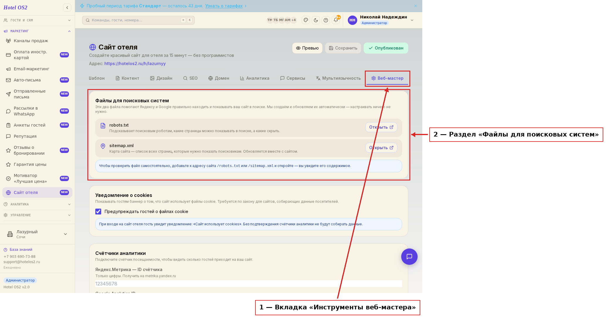Expand УПРАВЛЕНИЕ section
610x322 pixels.
[x=37, y=215]
